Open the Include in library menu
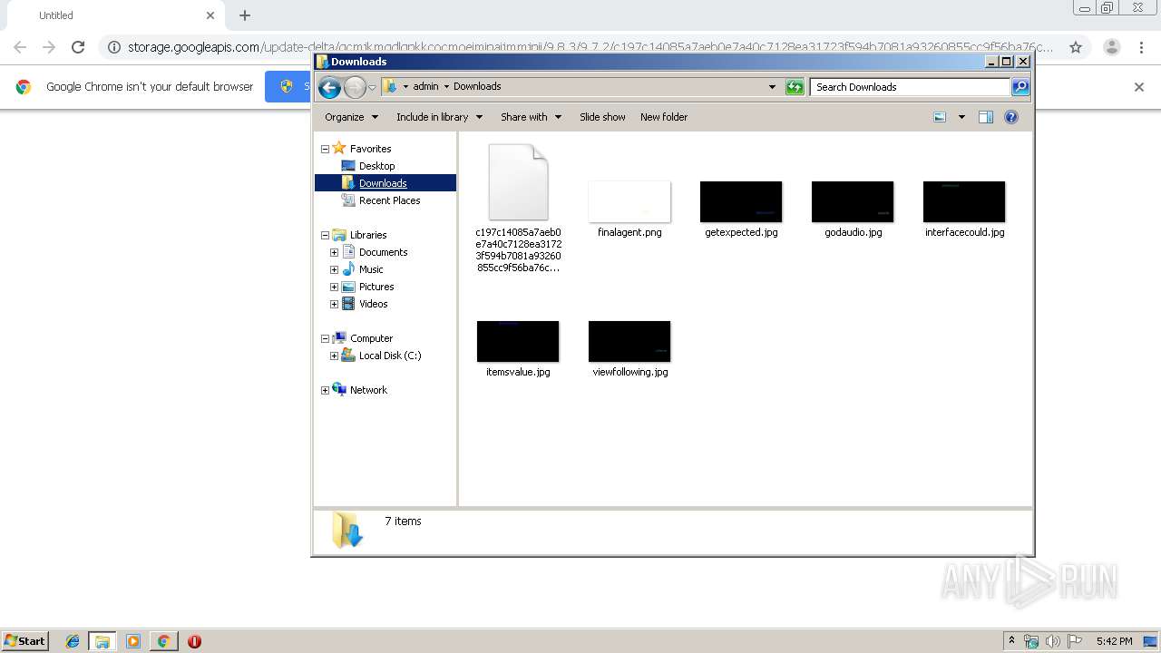Screen dimensions: 1161x653 (x=439, y=117)
